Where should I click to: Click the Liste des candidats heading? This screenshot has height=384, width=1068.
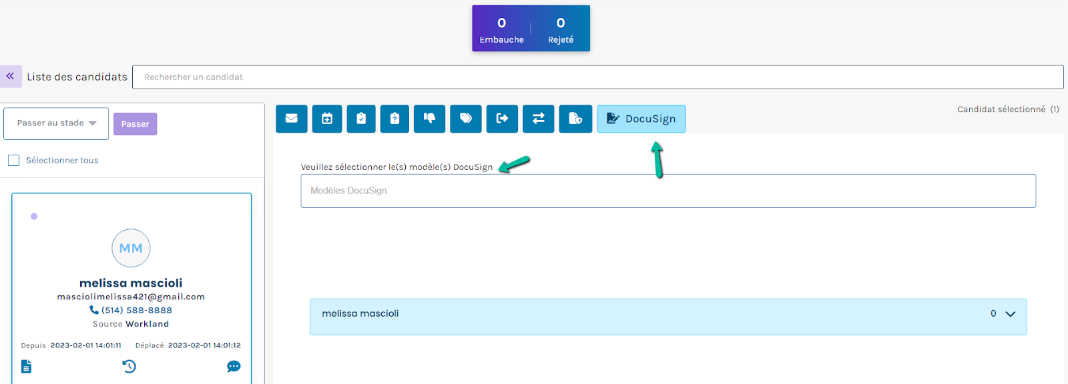(77, 77)
